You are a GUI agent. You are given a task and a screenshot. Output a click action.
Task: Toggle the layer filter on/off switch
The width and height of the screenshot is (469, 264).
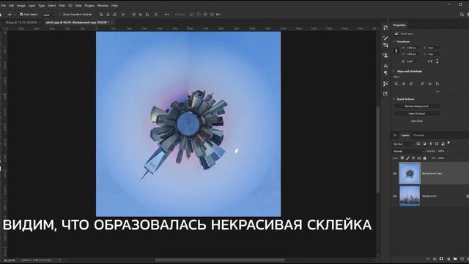tap(448, 144)
